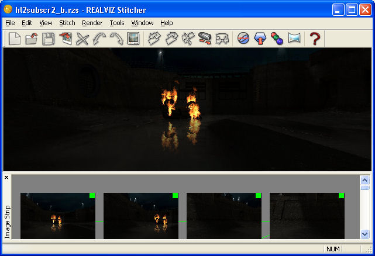Viewport: 375px width, 256px height.
Task: Select second thumbnail with fires at right
Action: pos(141,216)
